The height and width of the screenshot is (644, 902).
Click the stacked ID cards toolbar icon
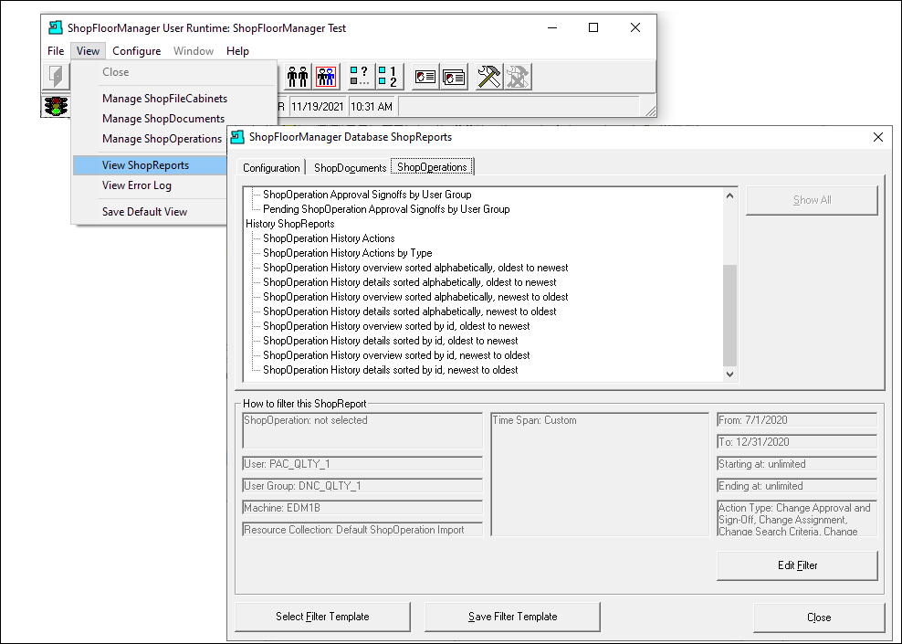point(454,76)
